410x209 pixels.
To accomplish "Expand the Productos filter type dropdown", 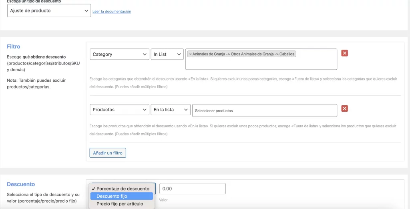I will [x=119, y=110].
